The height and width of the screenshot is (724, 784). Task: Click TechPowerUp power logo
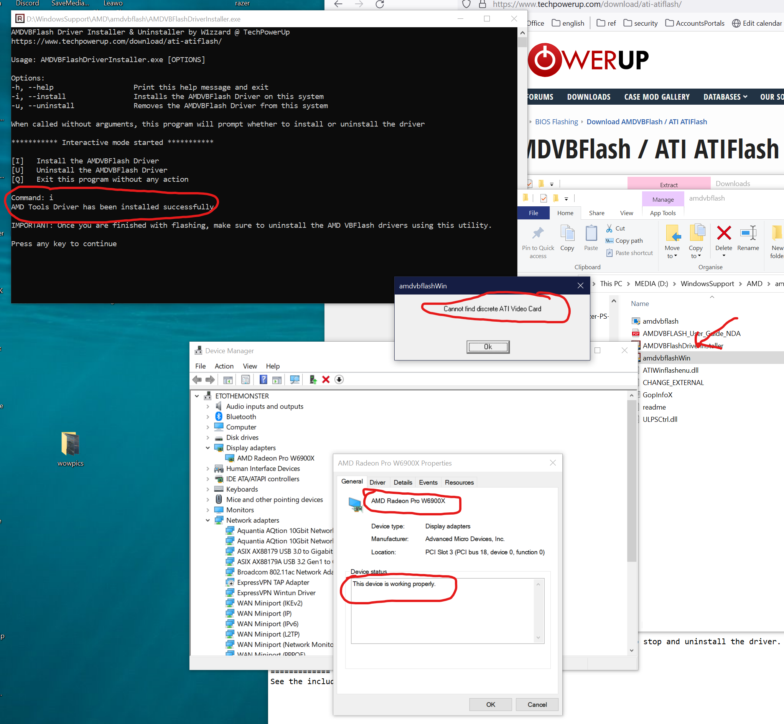coord(545,60)
